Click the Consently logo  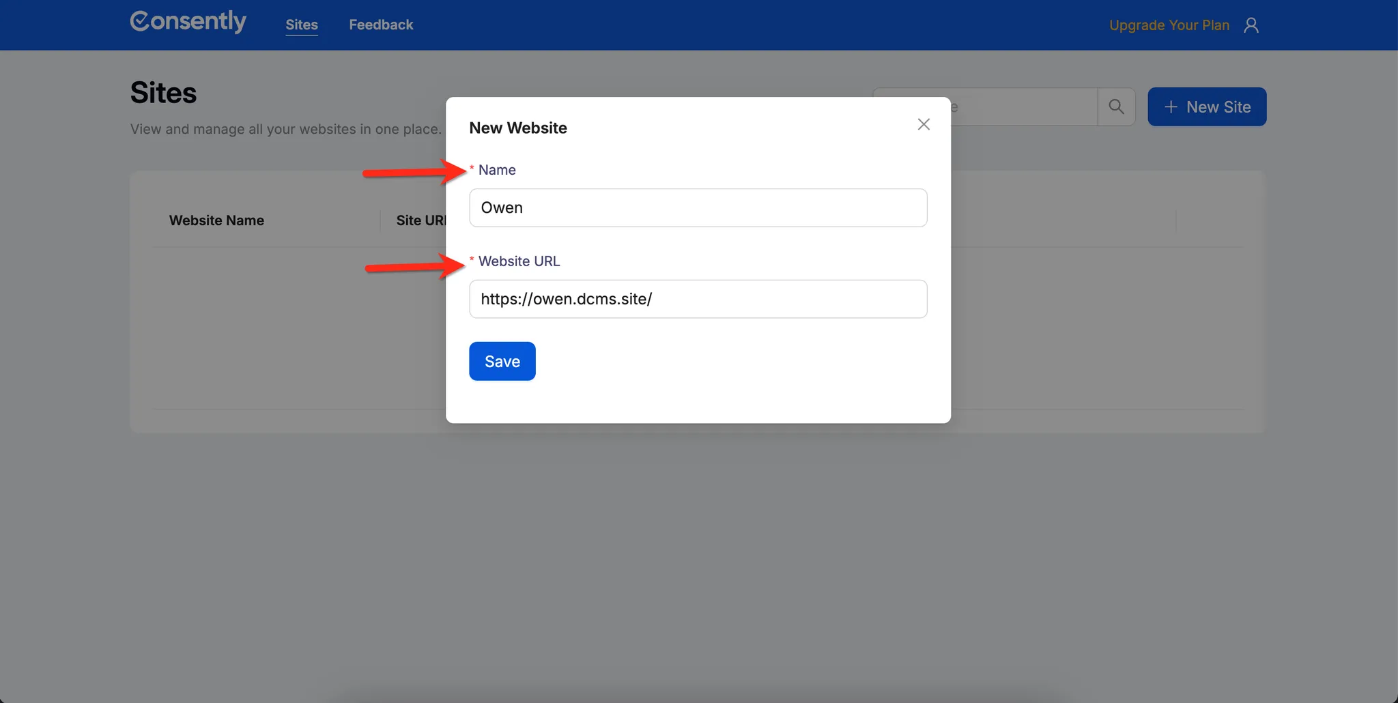click(x=188, y=22)
